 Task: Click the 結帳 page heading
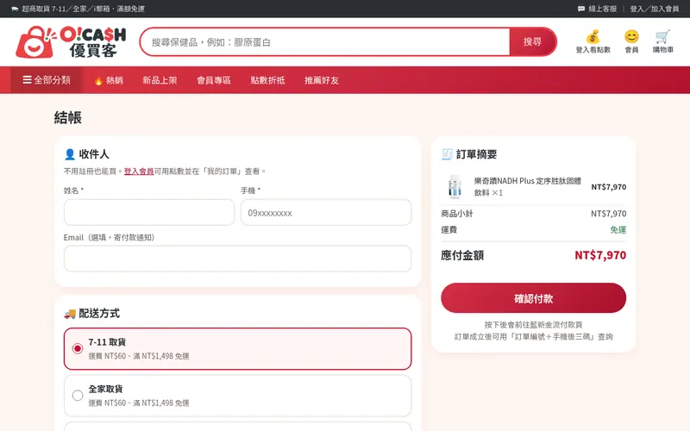point(68,117)
